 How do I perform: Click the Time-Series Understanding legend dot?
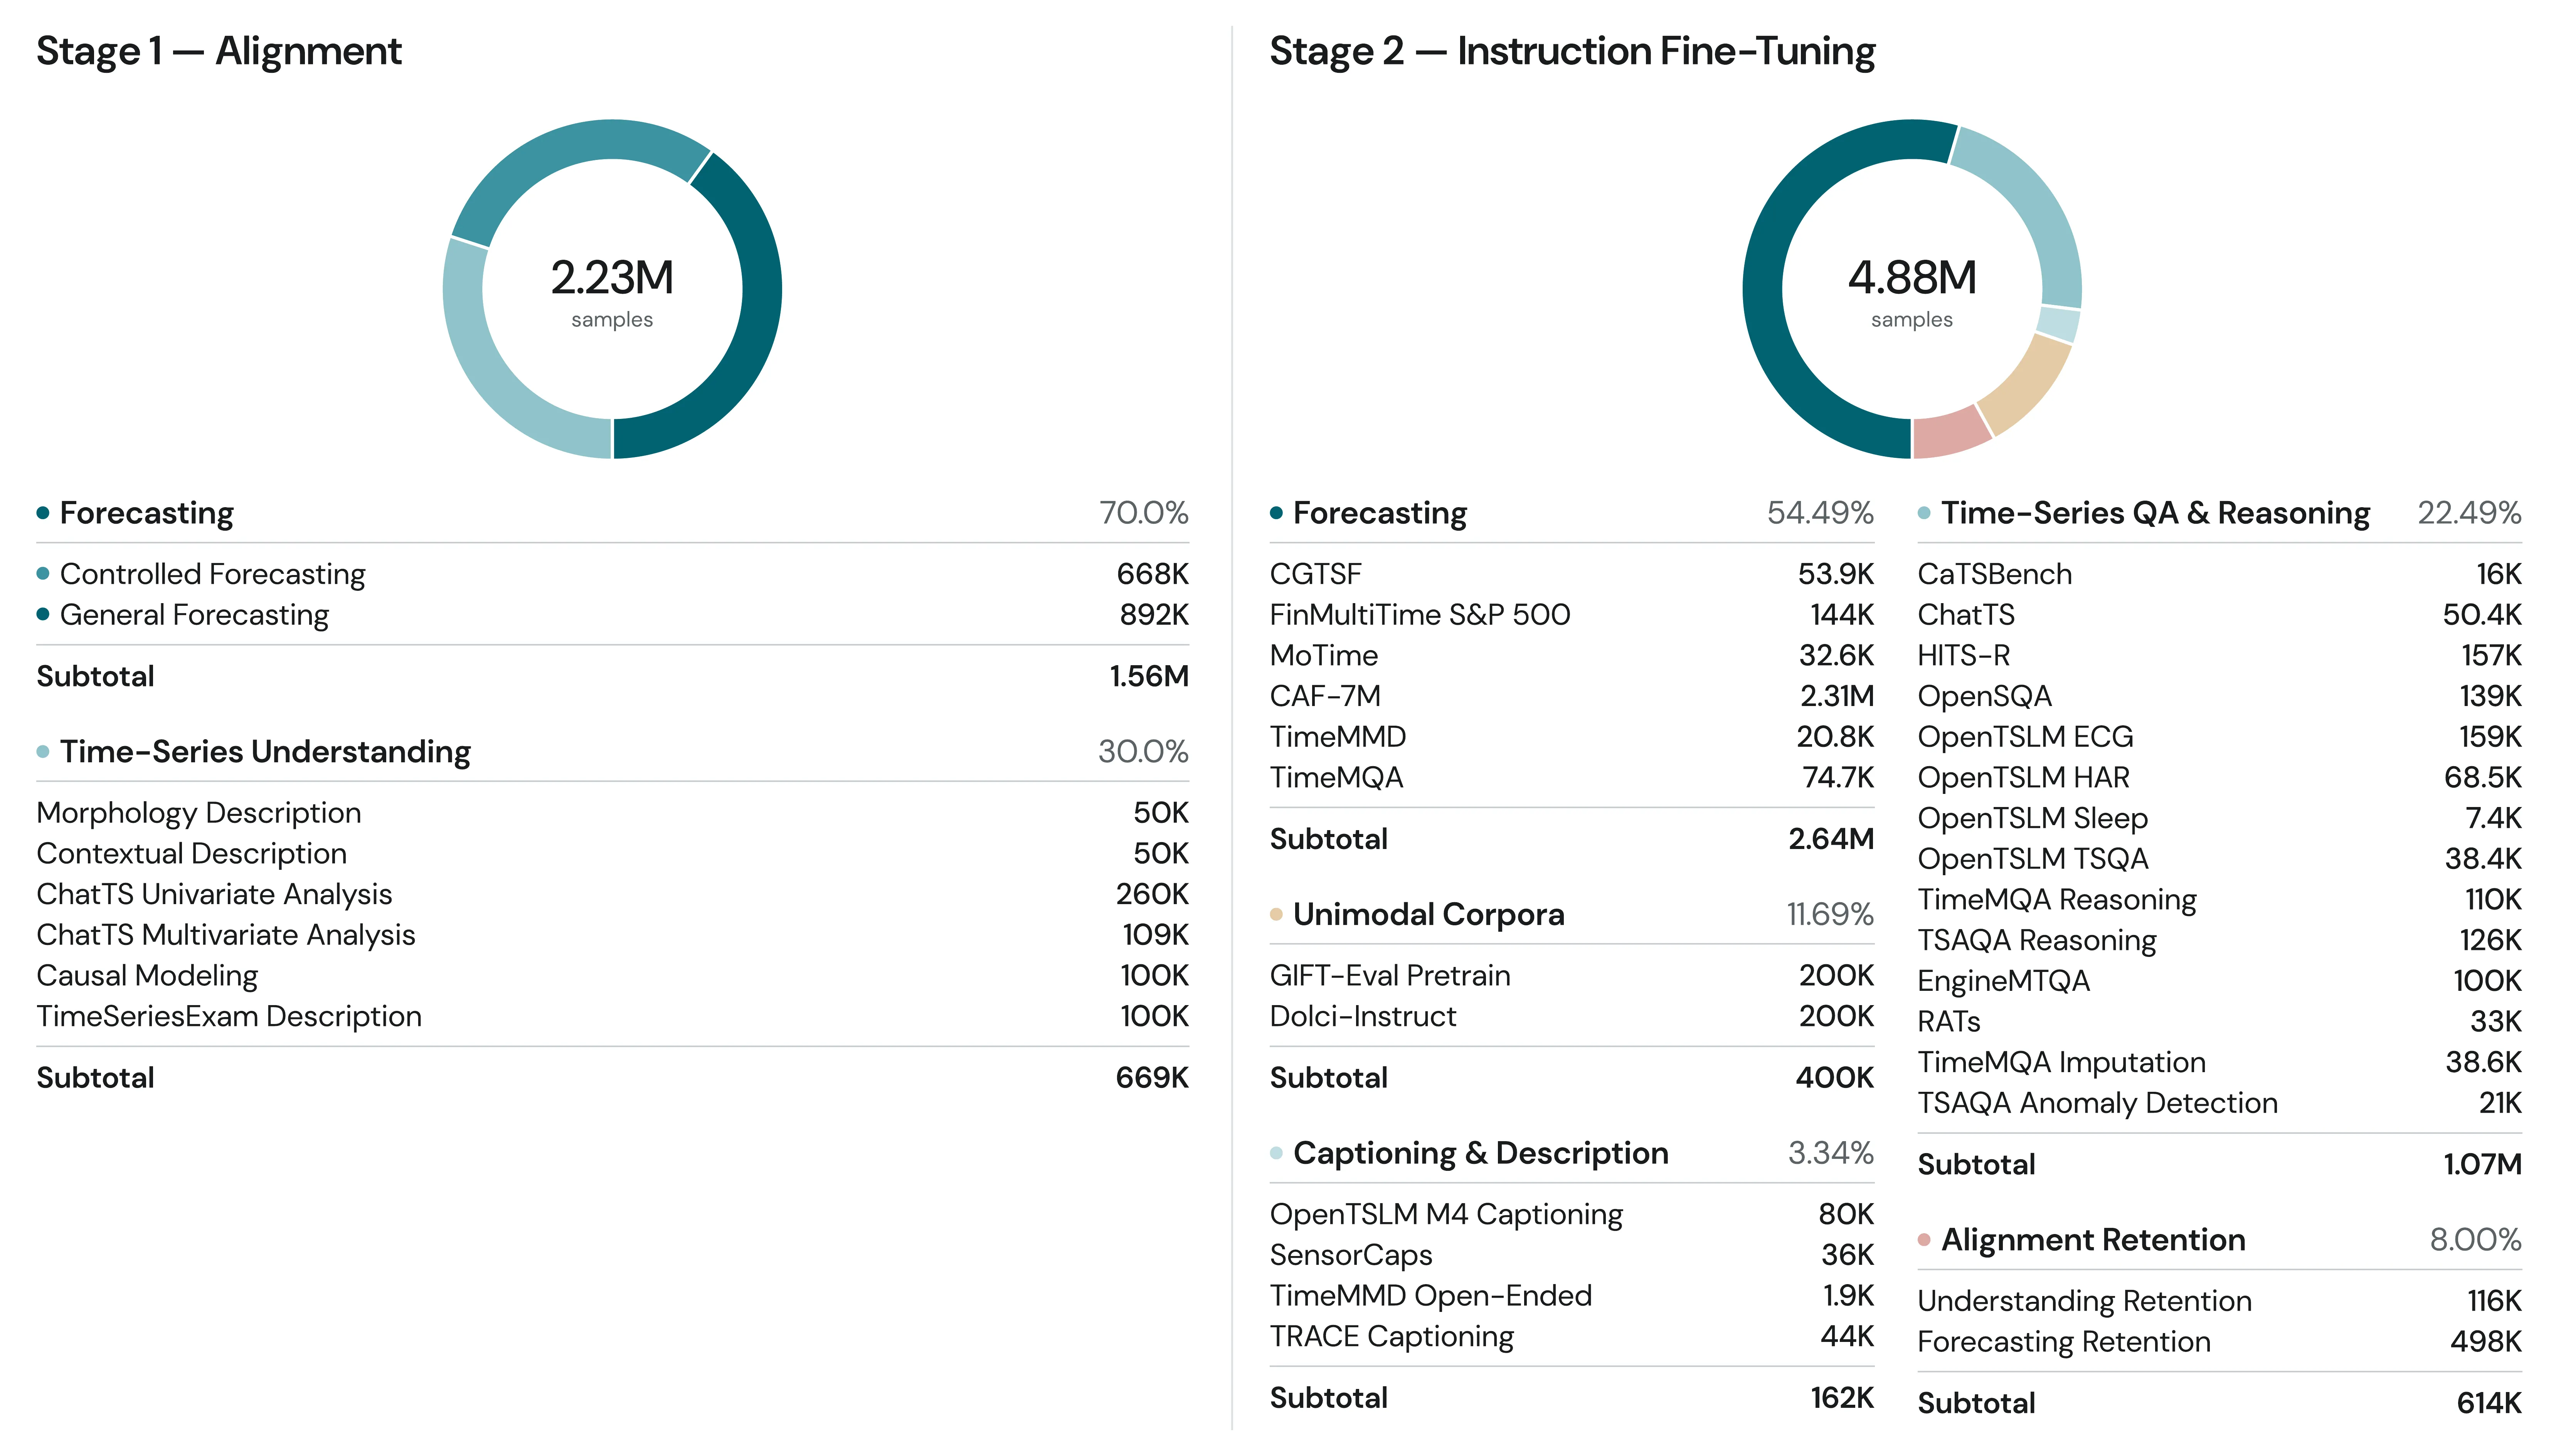click(43, 752)
